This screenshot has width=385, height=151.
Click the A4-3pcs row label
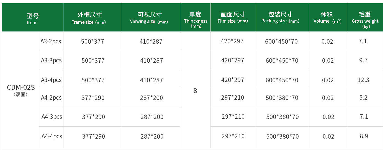click(x=51, y=116)
